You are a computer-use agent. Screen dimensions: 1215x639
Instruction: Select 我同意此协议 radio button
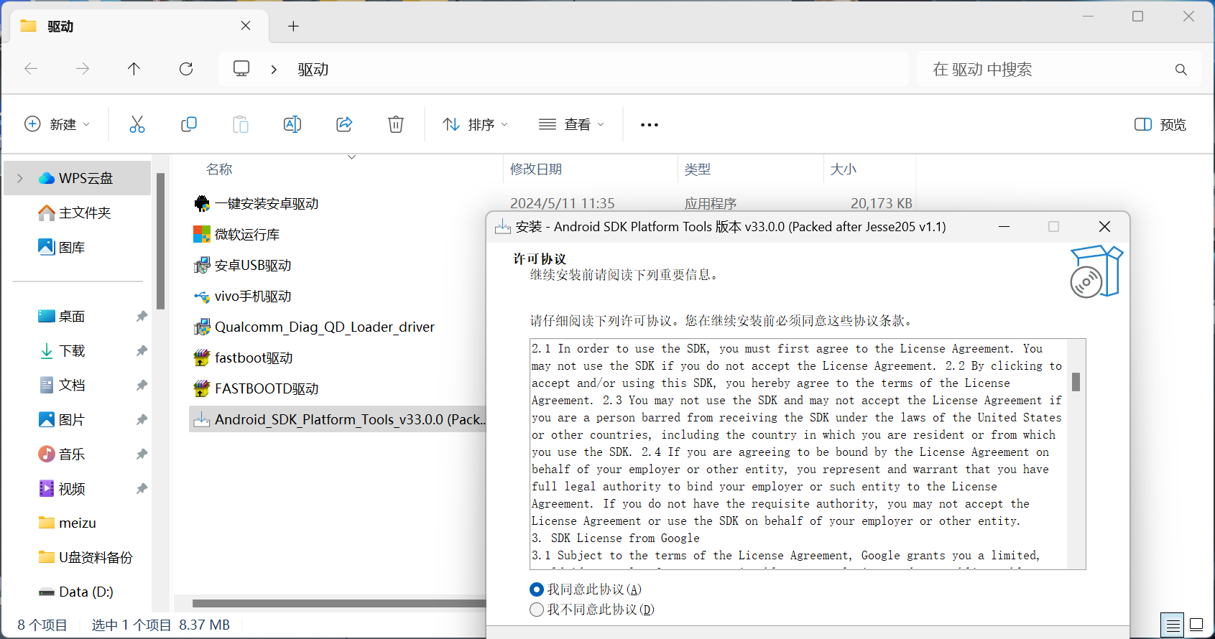[x=537, y=589]
